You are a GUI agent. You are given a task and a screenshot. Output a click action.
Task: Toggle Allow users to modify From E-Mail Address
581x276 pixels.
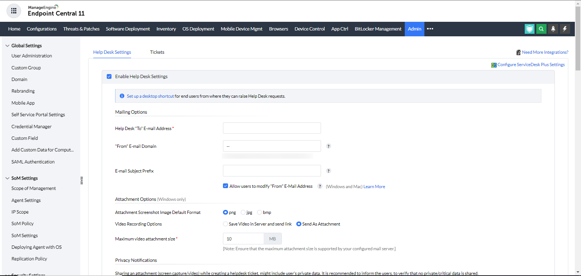pos(226,186)
